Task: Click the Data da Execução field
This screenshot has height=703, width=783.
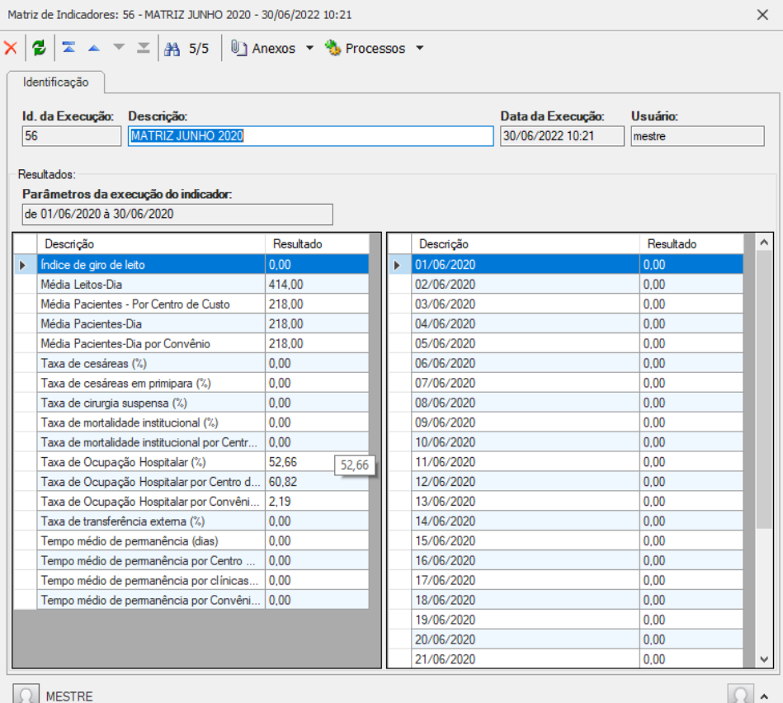Action: (562, 136)
